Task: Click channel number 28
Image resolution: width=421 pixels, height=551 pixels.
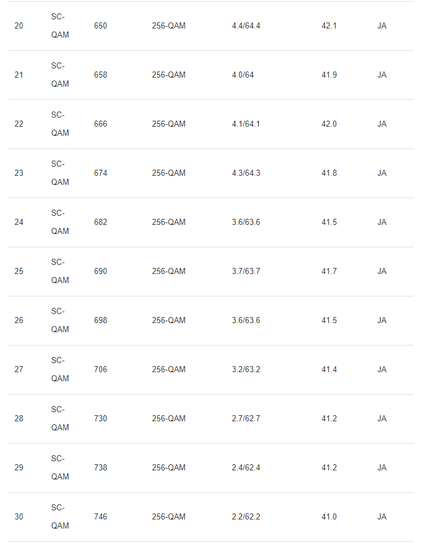Action: pyautogui.click(x=19, y=419)
